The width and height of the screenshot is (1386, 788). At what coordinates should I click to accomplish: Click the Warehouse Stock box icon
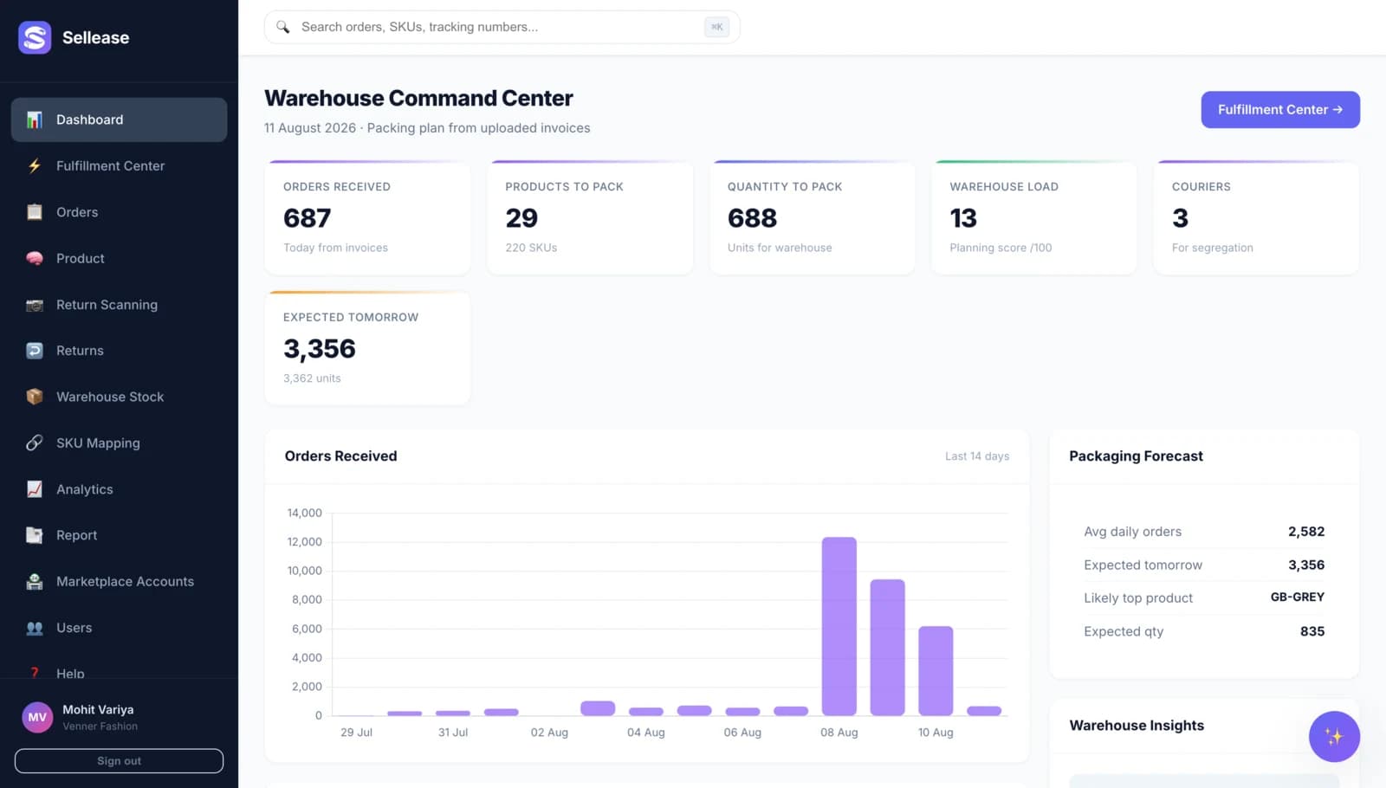pyautogui.click(x=35, y=397)
